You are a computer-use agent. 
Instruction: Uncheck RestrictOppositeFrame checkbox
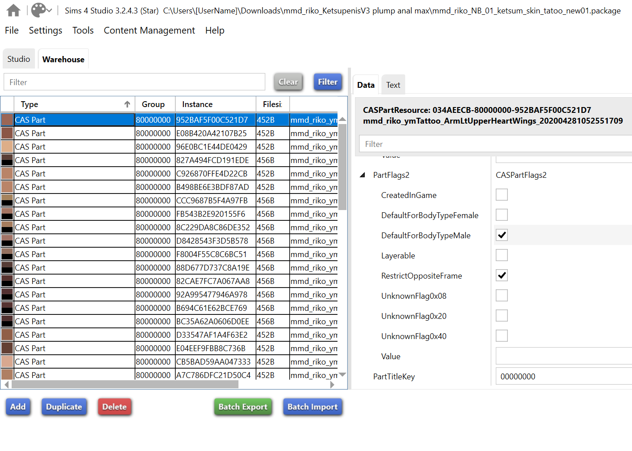click(502, 275)
